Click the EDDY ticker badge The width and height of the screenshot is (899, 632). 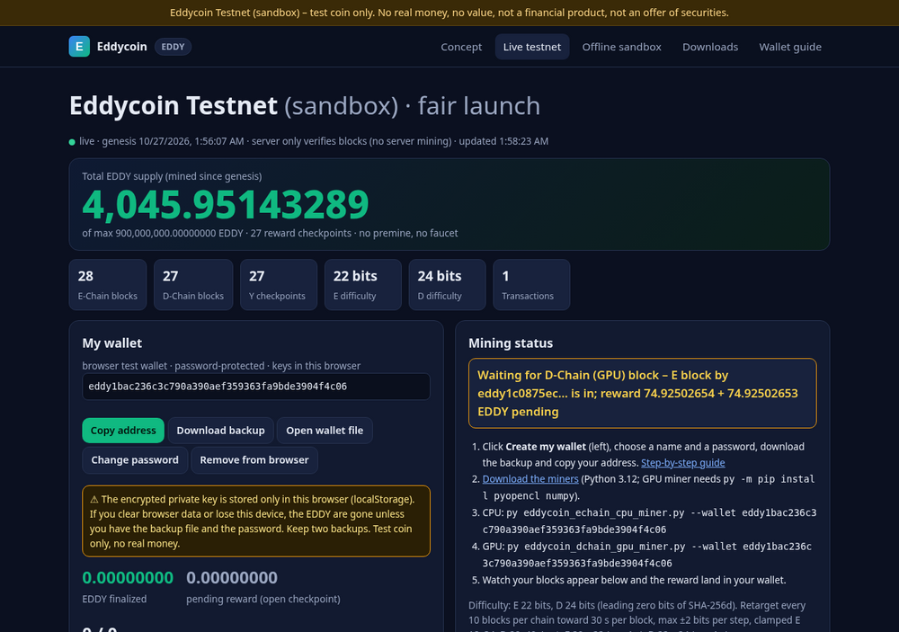tap(173, 47)
